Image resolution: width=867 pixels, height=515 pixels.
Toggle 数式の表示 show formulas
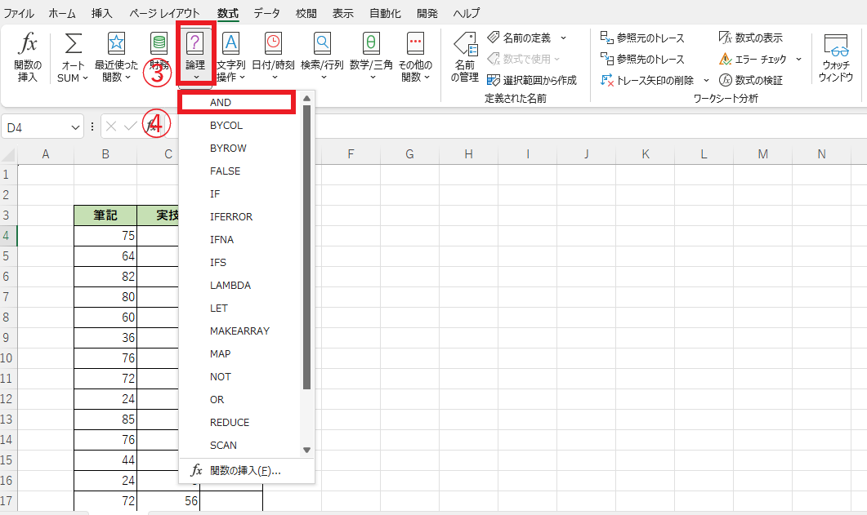[x=751, y=38]
